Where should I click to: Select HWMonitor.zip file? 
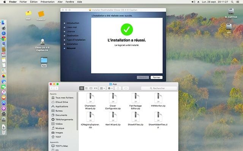click(x=158, y=100)
